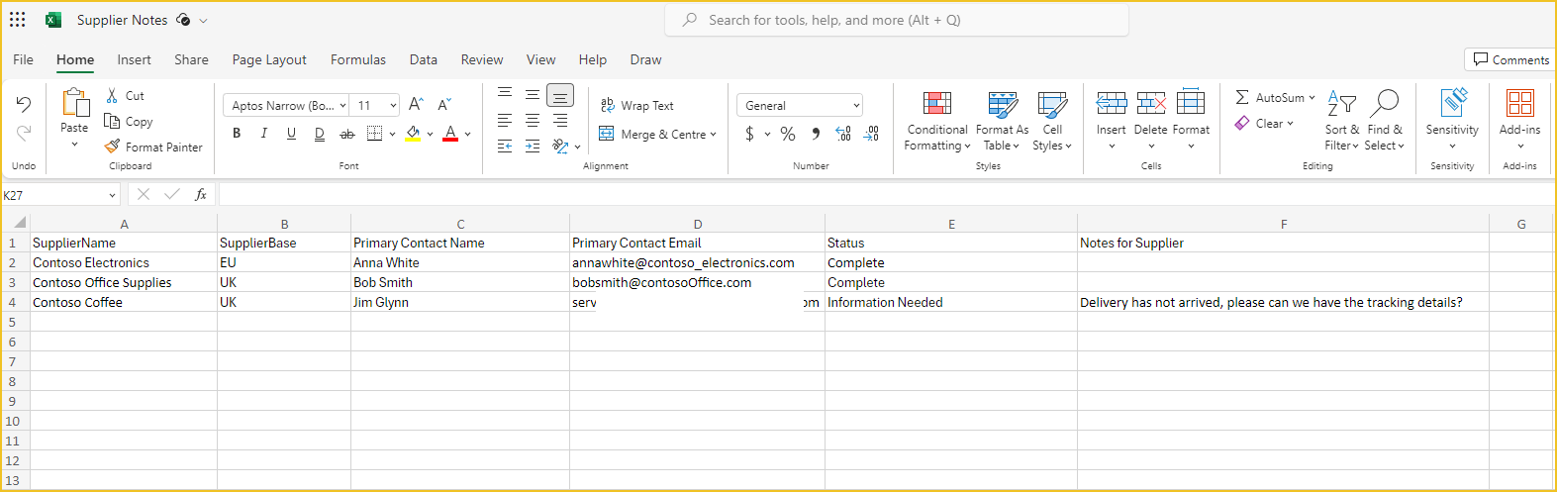This screenshot has height=492, width=1557.
Task: Toggle center horizontal alignment
Action: [533, 120]
